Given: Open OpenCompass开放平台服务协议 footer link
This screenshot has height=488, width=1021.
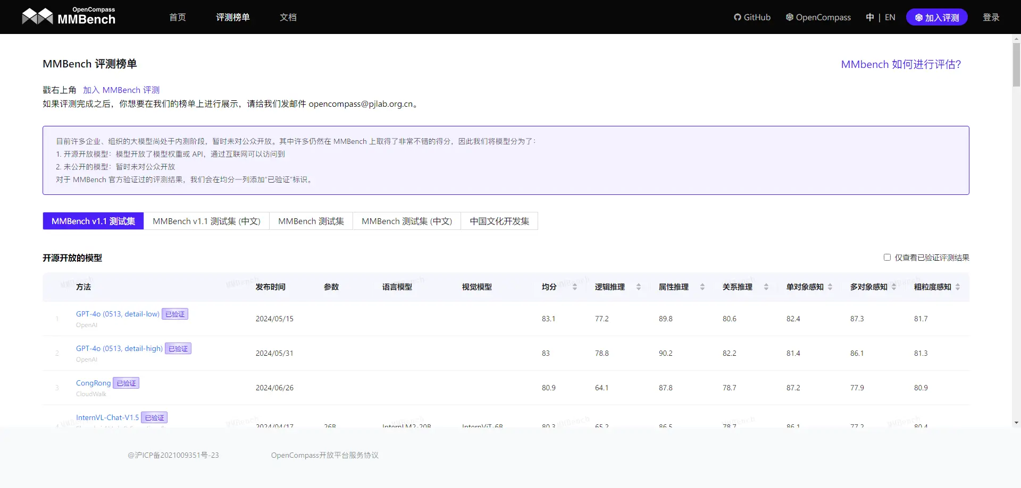Looking at the screenshot, I should pyautogui.click(x=325, y=455).
